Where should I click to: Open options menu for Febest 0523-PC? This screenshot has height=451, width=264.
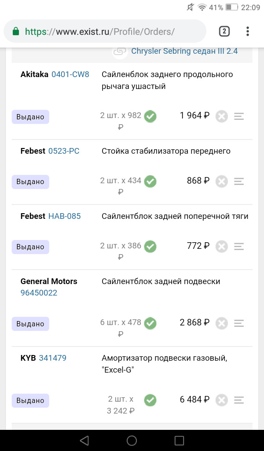(239, 181)
